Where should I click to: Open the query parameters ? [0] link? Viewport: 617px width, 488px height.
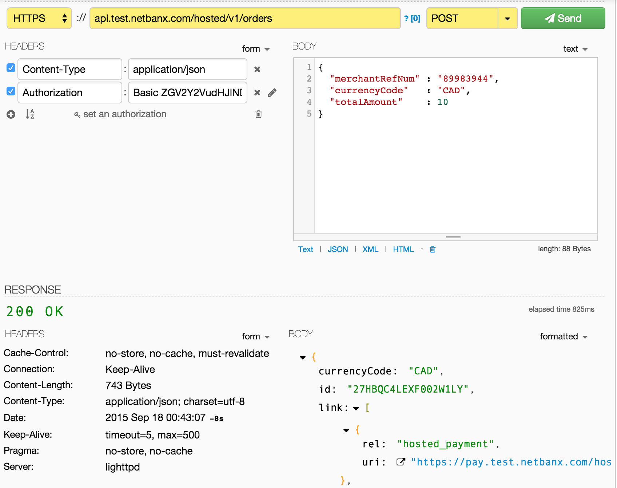[x=412, y=19]
